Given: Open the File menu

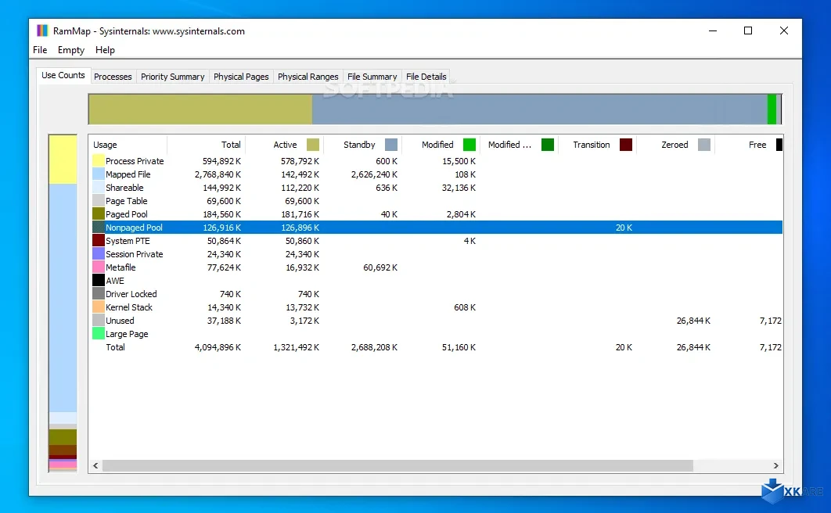Looking at the screenshot, I should point(39,50).
